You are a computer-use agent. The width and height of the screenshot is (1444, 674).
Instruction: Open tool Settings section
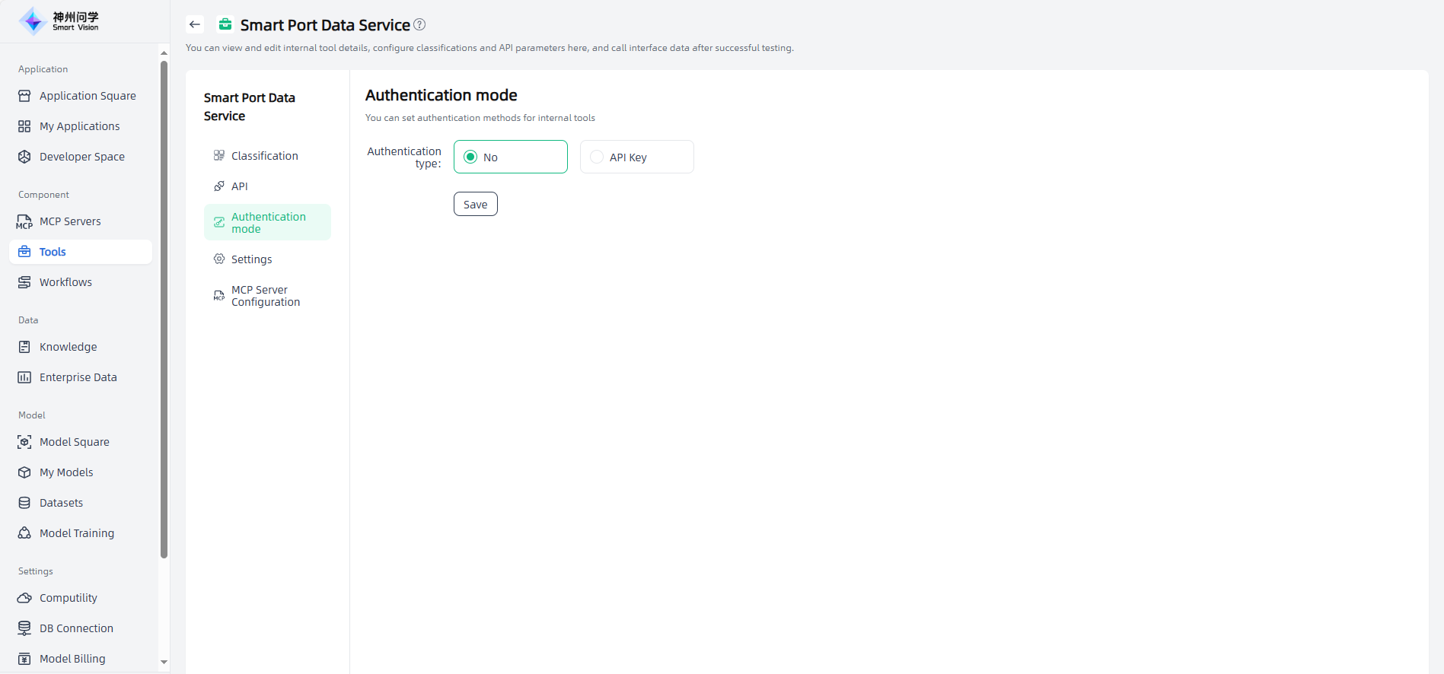coord(251,259)
